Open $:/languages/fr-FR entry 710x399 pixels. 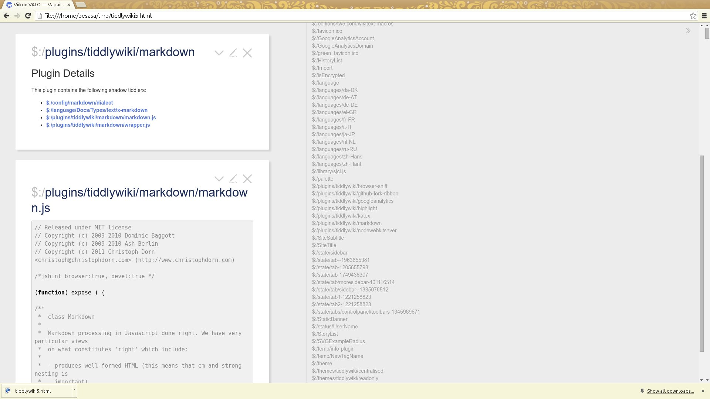pos(333,120)
